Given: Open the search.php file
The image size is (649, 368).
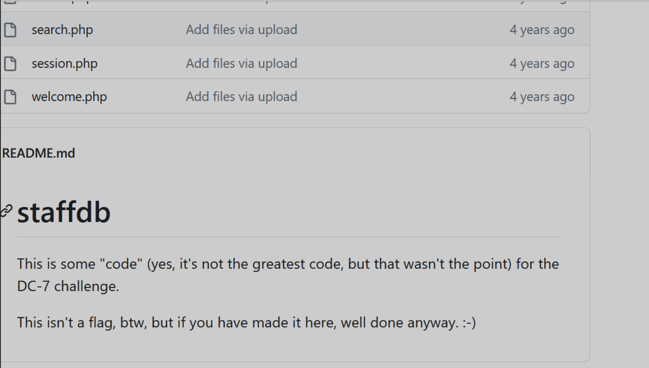Looking at the screenshot, I should (62, 30).
